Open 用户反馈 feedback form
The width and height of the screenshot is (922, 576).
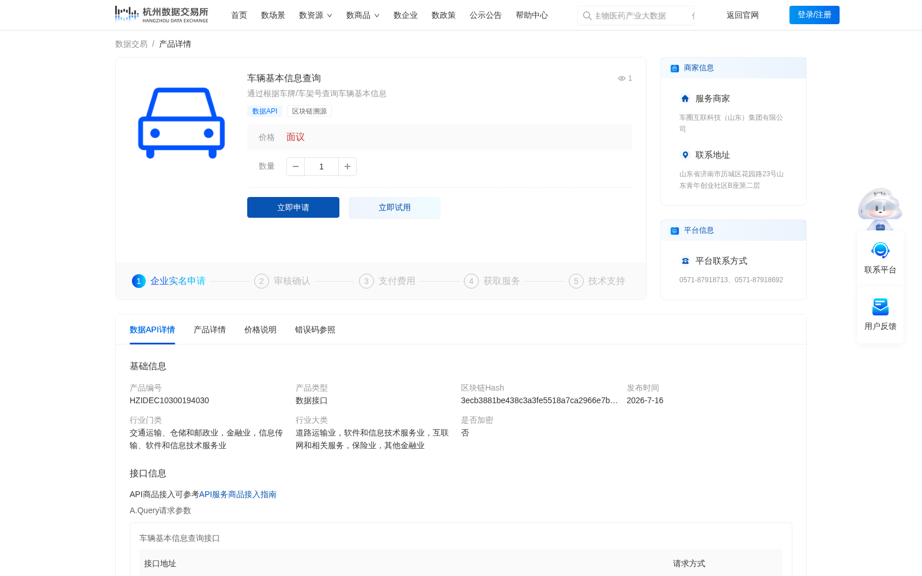tap(881, 314)
